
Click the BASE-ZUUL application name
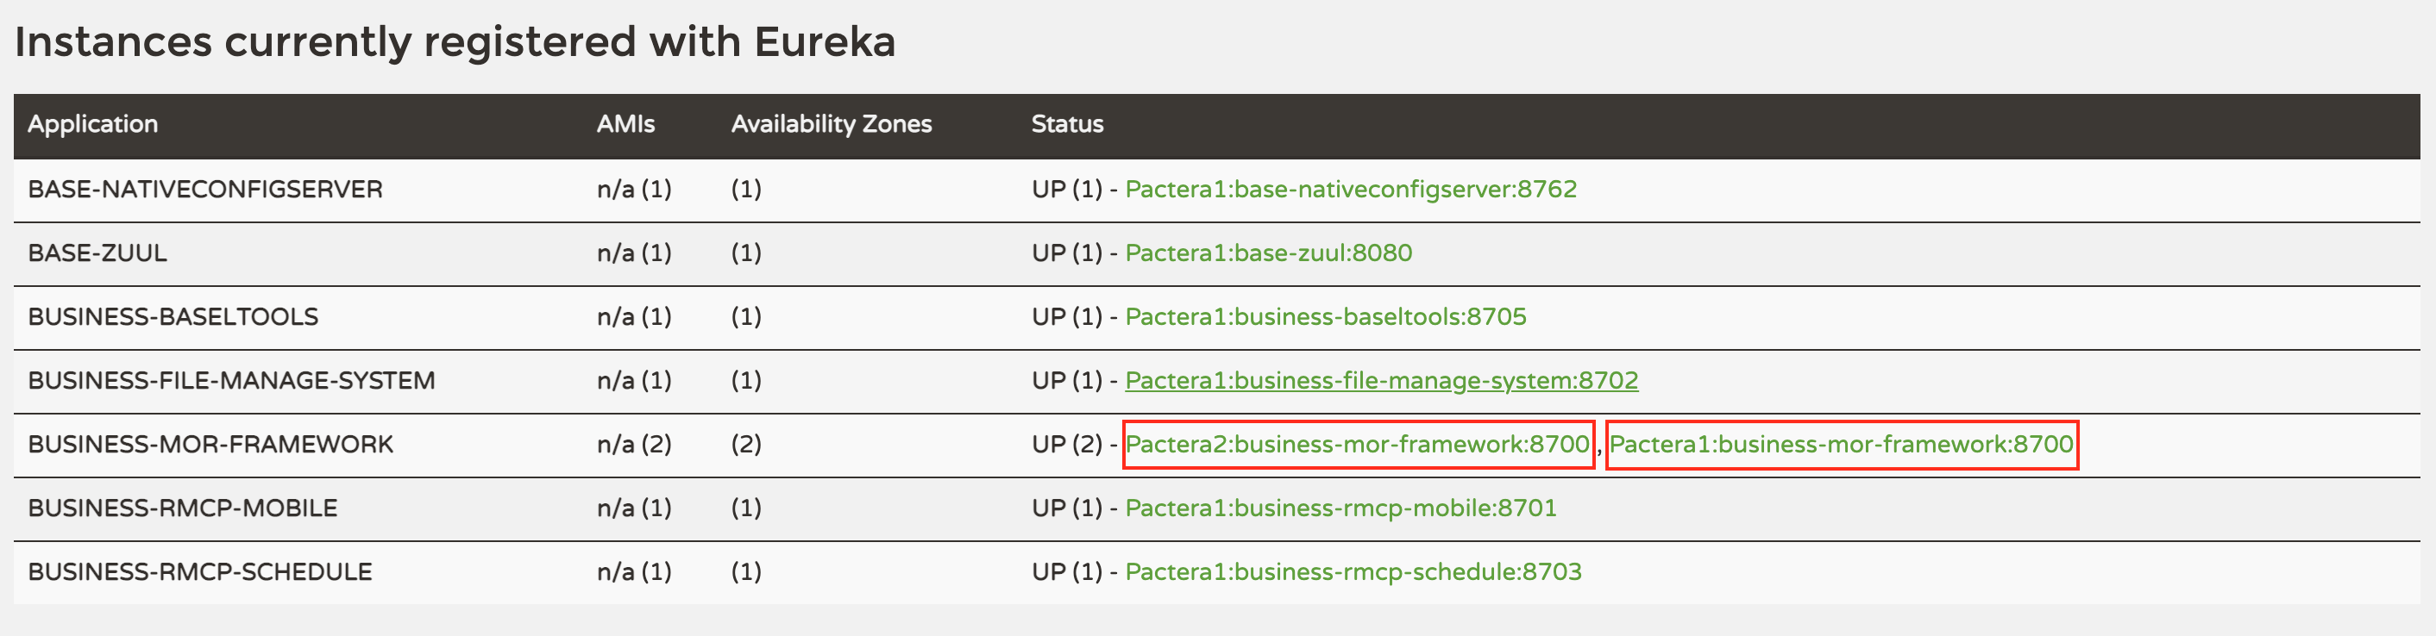click(97, 253)
